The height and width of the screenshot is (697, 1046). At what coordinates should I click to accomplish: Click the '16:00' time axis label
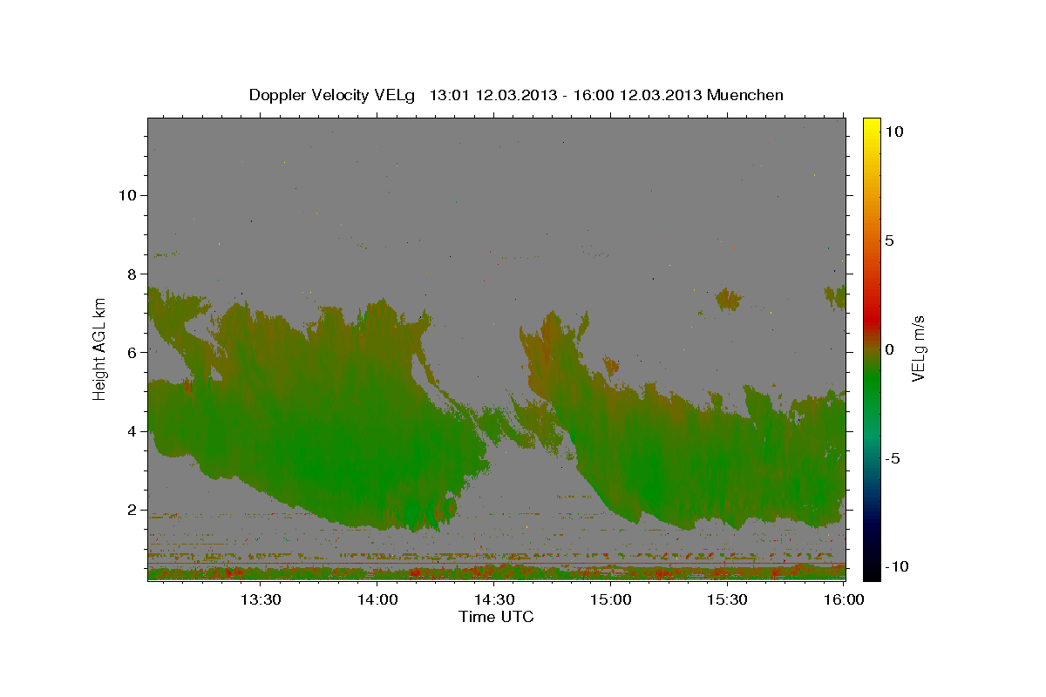click(844, 599)
